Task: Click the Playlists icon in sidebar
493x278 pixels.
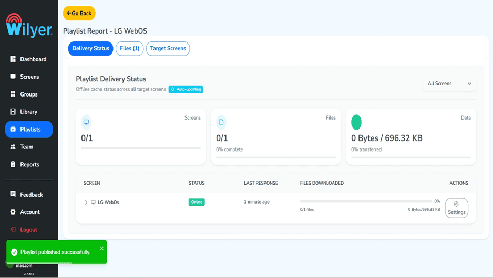Action: click(x=13, y=129)
